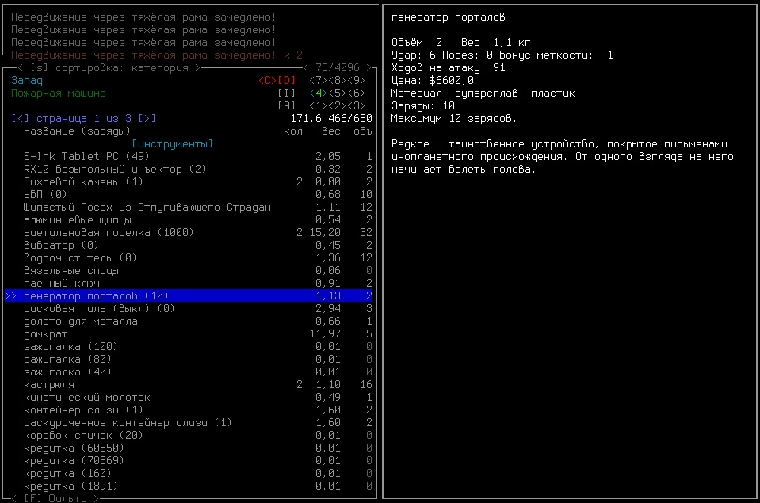
Task: Select location [D] in the direction grid
Action: 286,81
